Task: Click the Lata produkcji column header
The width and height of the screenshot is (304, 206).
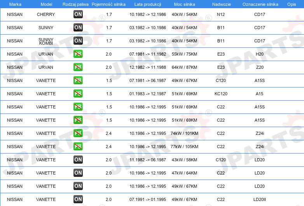Action: point(148,4)
